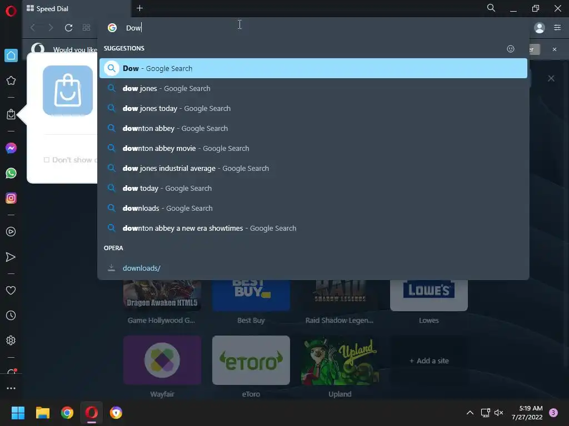Open Shopping corner bag in sidebar
Screen dimensions: 569x426
(x=11, y=114)
